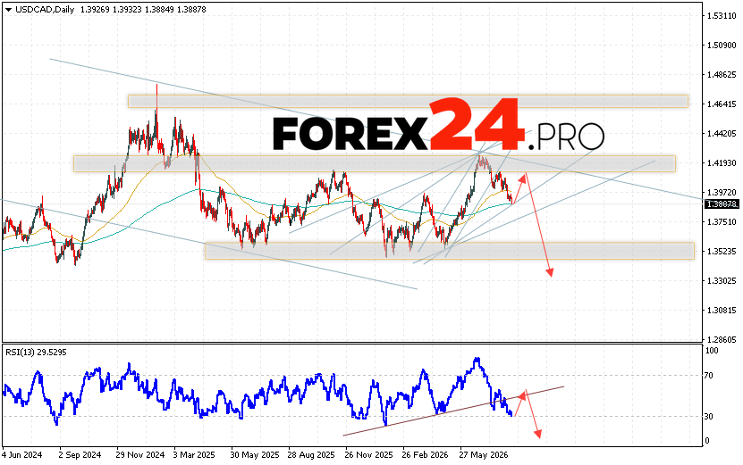Click the 1.30815 price scale label

pyautogui.click(x=722, y=311)
